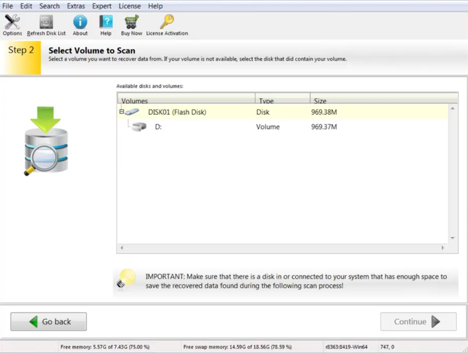This screenshot has height=353, width=468.
Task: Click the Disk type cell
Action: 263,112
